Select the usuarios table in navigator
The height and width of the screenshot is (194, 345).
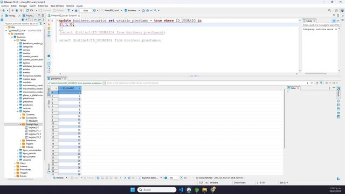point(27,160)
